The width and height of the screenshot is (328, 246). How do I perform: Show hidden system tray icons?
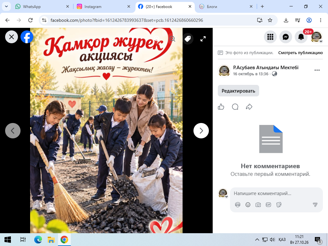pyautogui.click(x=257, y=240)
